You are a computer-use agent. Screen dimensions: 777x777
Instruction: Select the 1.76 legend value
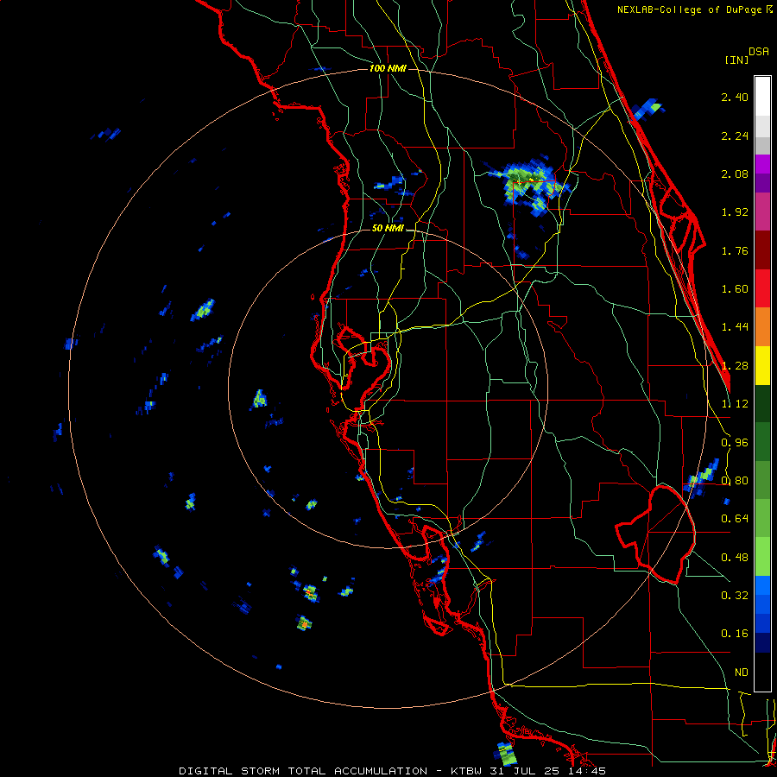[x=735, y=250]
